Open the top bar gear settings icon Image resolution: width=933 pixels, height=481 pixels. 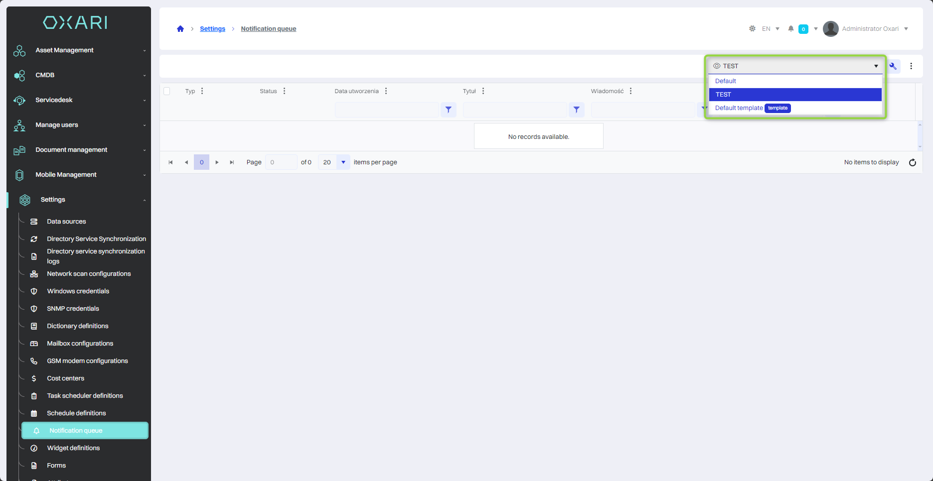click(752, 29)
